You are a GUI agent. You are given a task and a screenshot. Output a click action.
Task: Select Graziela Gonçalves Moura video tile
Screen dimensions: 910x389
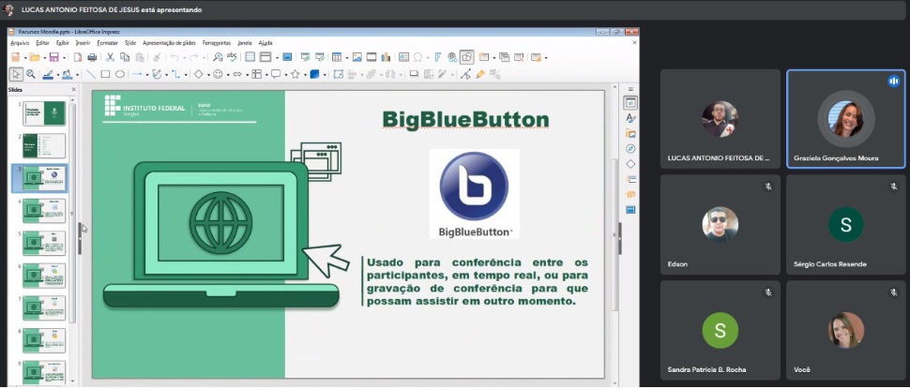(845, 119)
